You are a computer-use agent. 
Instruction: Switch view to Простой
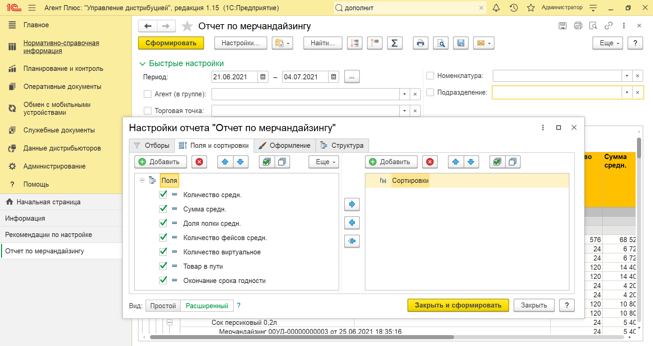tap(163, 306)
